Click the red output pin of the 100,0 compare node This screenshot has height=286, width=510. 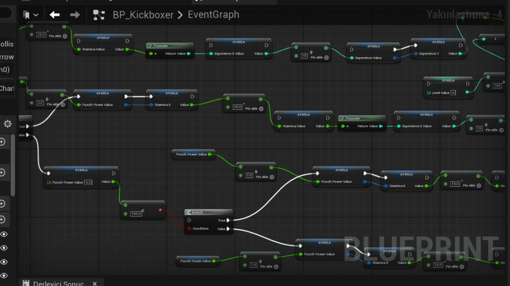160,210
